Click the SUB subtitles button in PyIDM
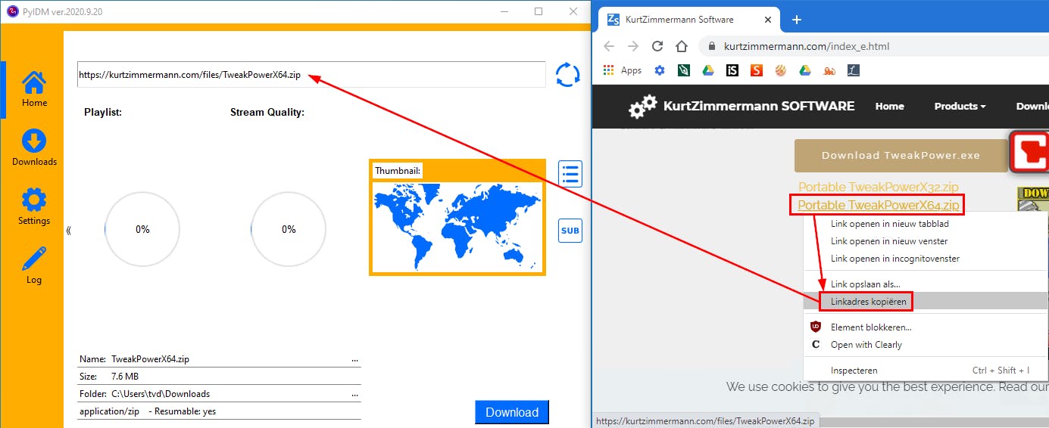Viewport: 1049px width, 428px height. (570, 231)
